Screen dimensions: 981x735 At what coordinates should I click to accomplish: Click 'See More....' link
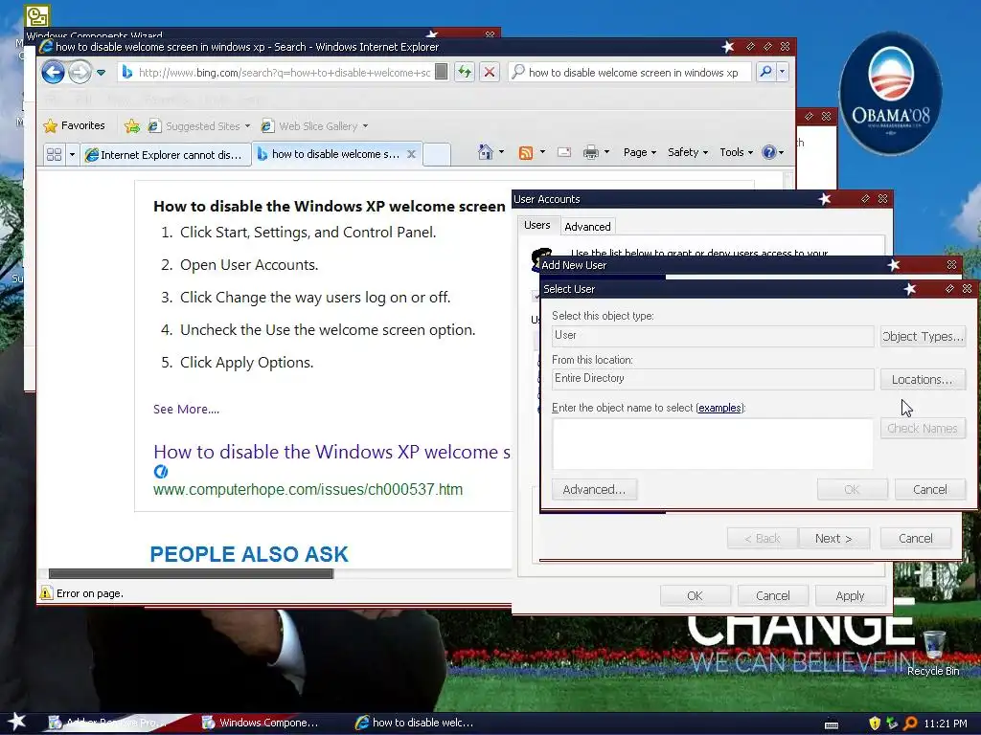click(x=186, y=409)
